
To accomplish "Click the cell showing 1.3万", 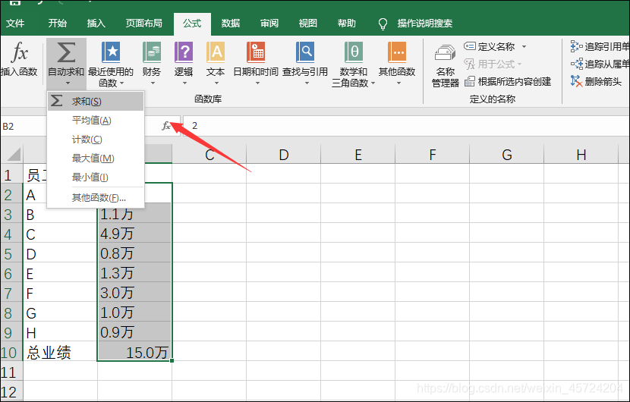I will pyautogui.click(x=134, y=273).
